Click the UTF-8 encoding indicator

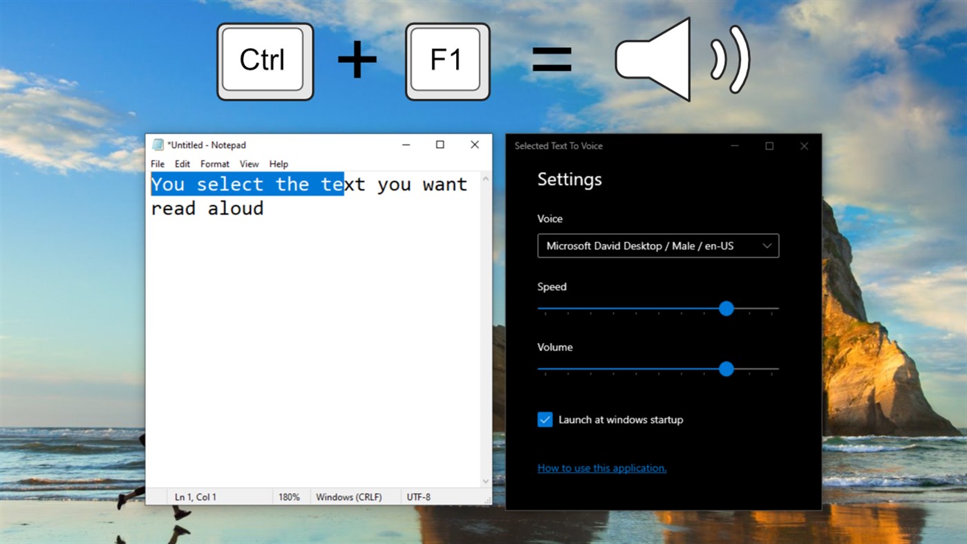(x=418, y=496)
